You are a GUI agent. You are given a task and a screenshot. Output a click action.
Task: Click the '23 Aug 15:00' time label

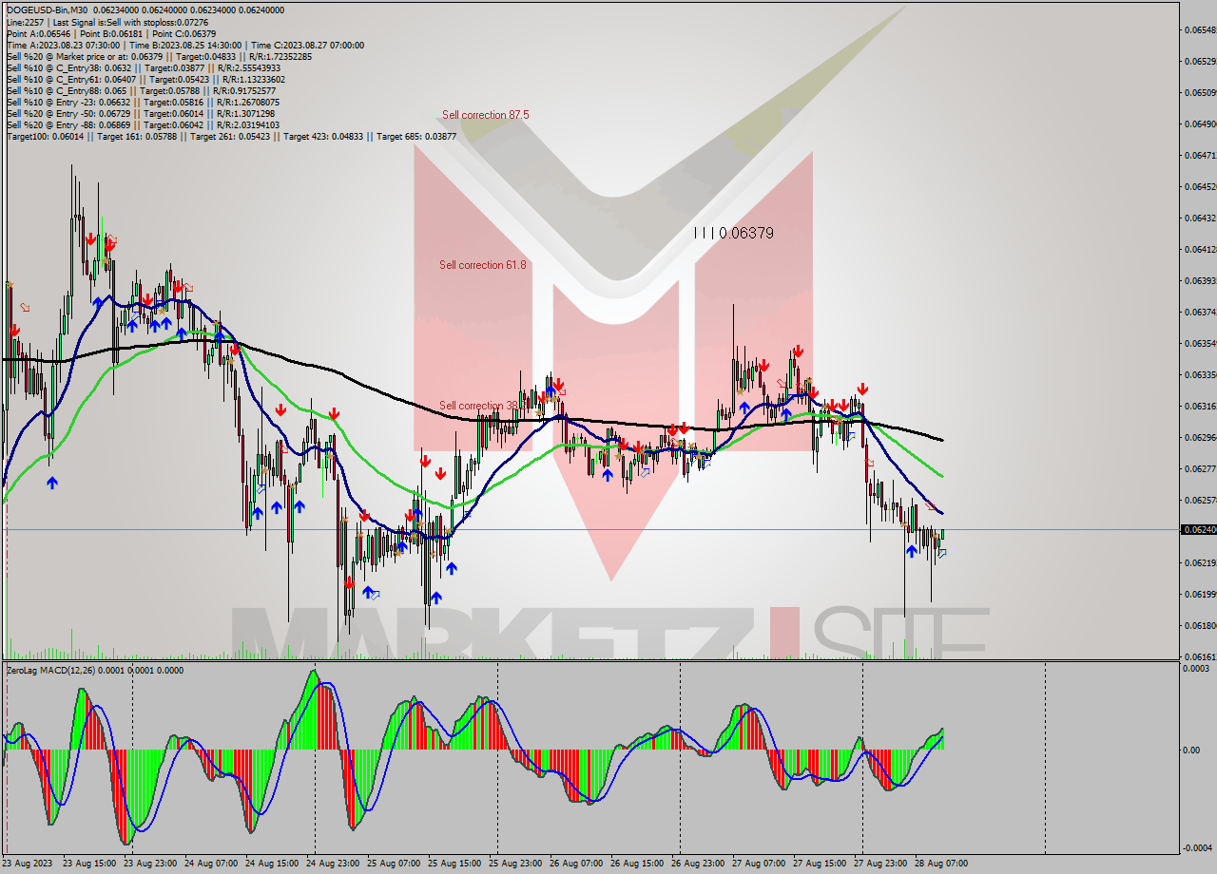pyautogui.click(x=89, y=864)
